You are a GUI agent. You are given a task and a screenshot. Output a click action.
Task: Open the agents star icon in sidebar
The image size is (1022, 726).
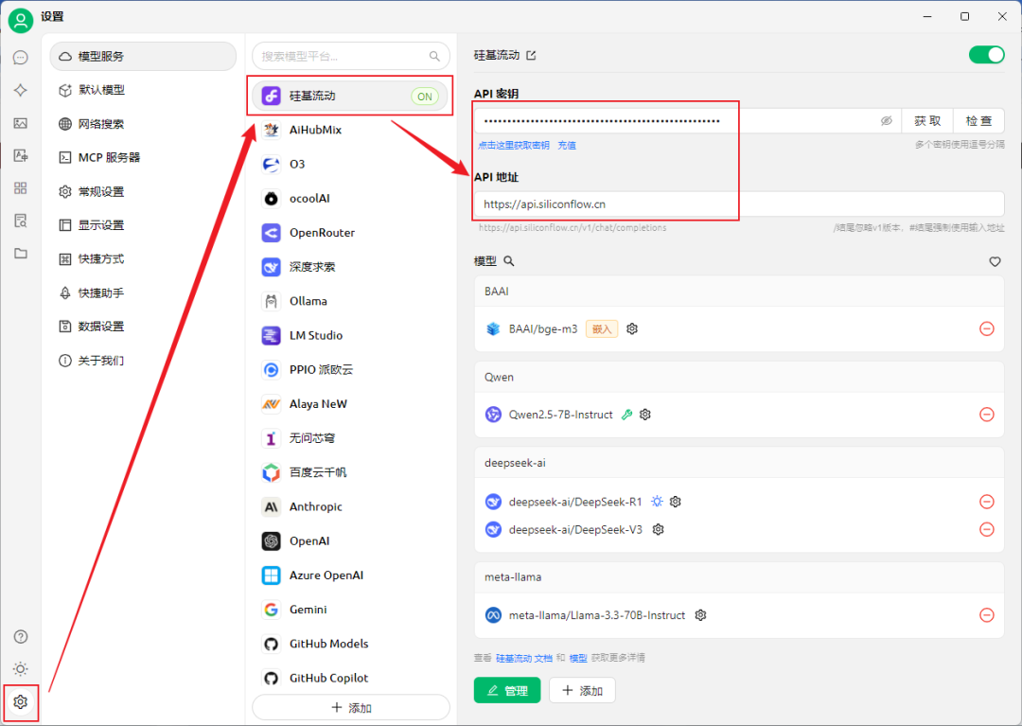tap(20, 90)
